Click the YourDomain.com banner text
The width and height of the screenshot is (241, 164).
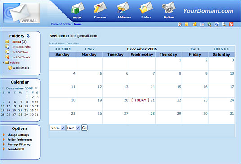tap(208, 11)
